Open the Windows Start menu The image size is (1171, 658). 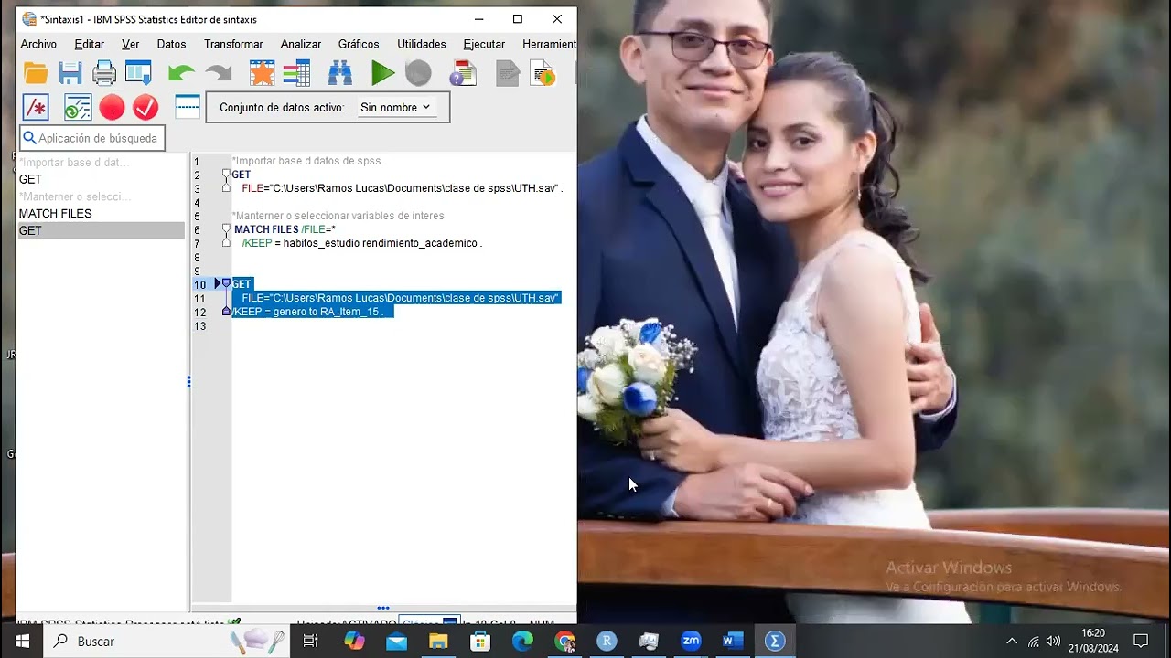coord(22,642)
